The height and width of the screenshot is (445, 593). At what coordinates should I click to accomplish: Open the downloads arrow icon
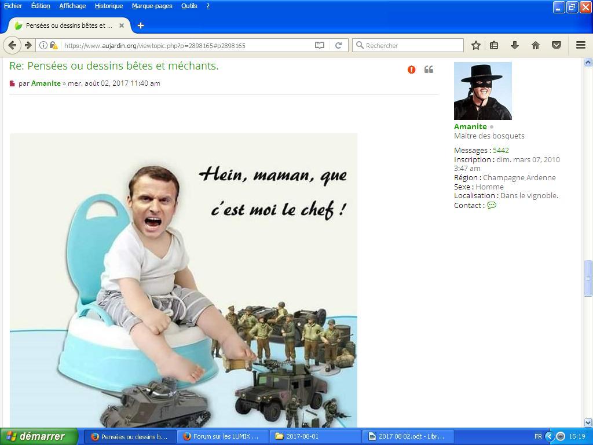click(514, 45)
